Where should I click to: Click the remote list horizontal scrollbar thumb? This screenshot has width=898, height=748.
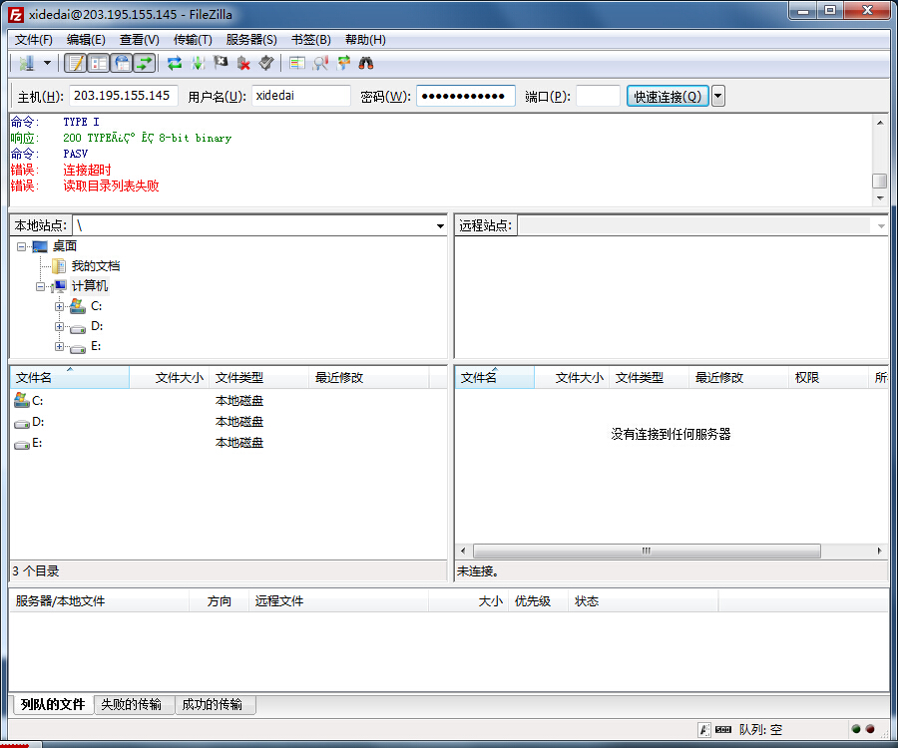[x=647, y=552]
